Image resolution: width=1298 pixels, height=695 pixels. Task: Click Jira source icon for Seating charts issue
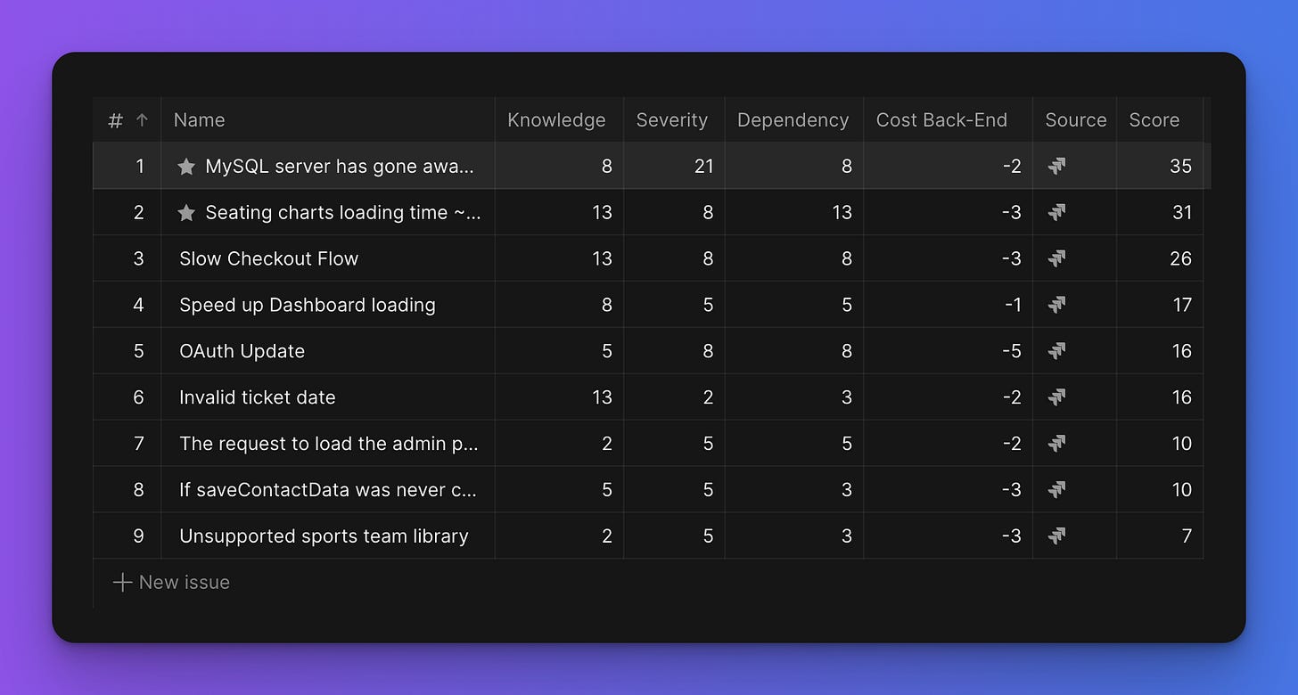(x=1057, y=212)
